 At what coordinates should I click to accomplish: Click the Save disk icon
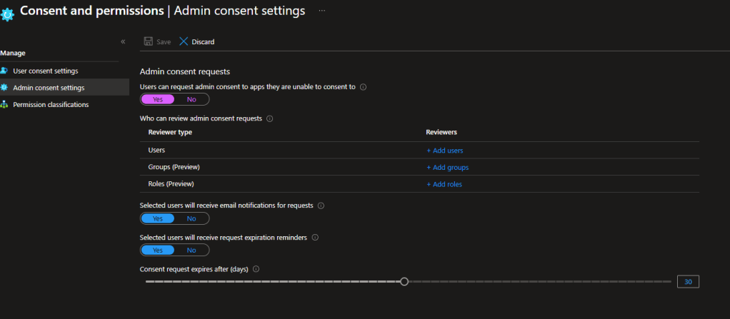point(149,41)
